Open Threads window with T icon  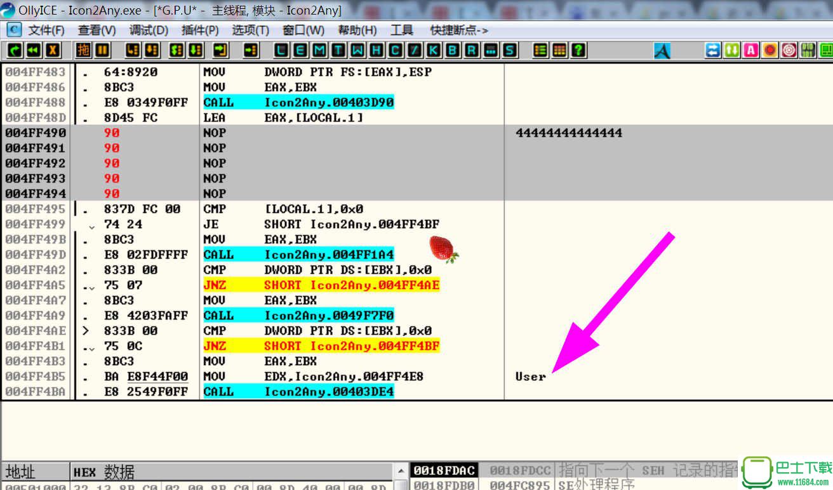pos(338,50)
